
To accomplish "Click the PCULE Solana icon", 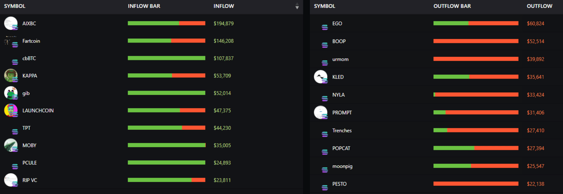I will 15,166.
